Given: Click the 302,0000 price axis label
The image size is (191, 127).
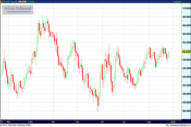Looking at the screenshot, I should click(186, 43).
